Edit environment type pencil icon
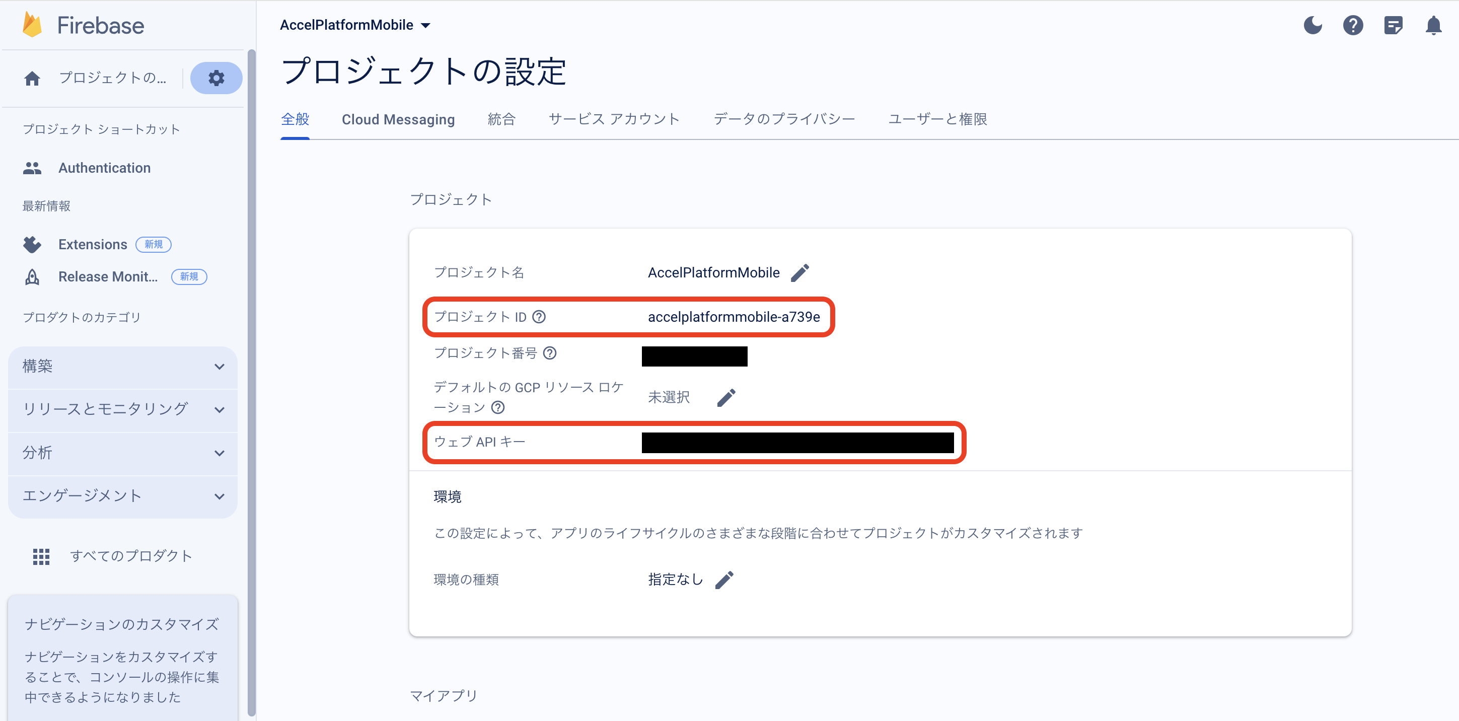Screen dimensions: 1459x721 (x=724, y=580)
